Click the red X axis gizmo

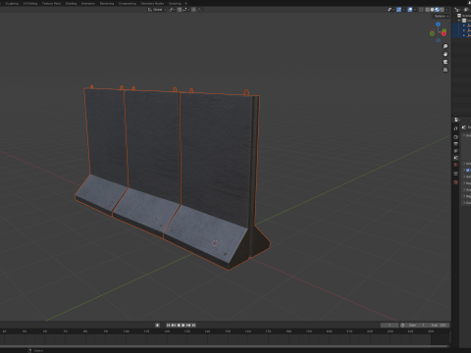[x=444, y=33]
